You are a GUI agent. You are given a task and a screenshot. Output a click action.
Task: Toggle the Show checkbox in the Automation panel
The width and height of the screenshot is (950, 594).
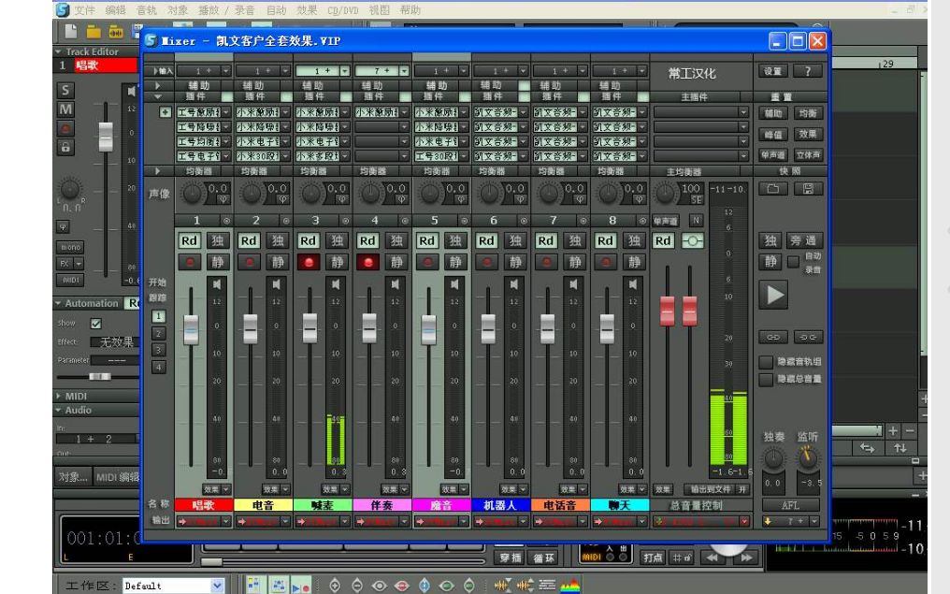click(95, 324)
